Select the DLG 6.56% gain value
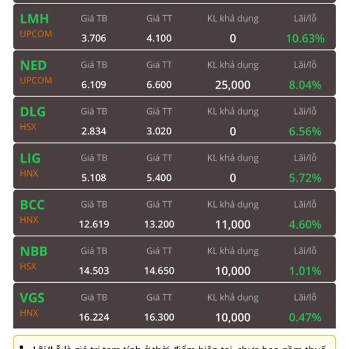The height and width of the screenshot is (349, 349). [x=305, y=131]
